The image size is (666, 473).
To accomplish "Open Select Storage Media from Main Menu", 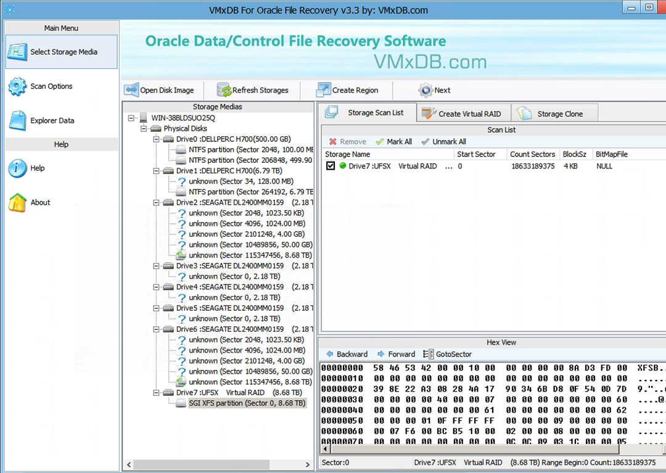I will pos(61,52).
